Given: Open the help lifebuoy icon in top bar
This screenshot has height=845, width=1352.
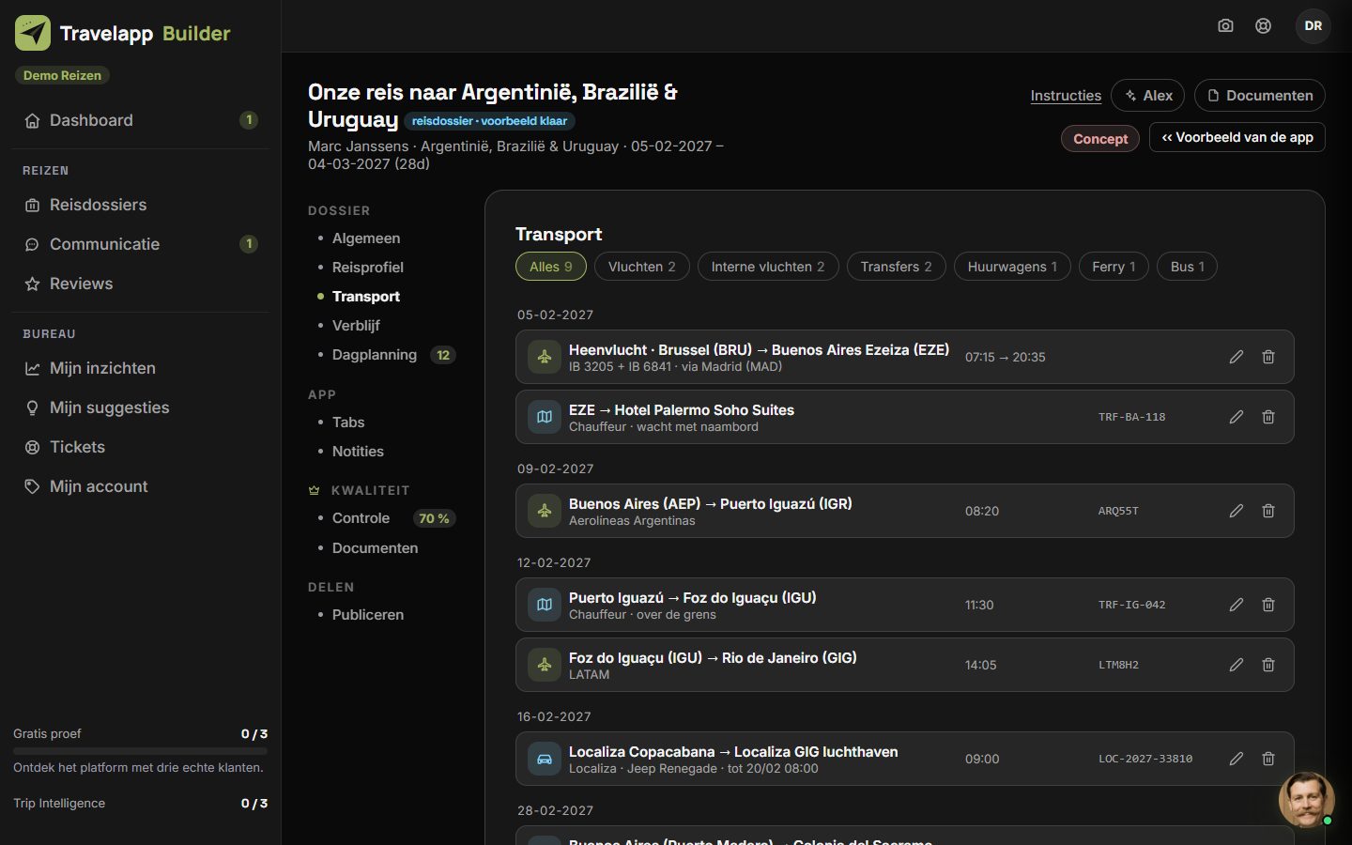Looking at the screenshot, I should 1264,26.
